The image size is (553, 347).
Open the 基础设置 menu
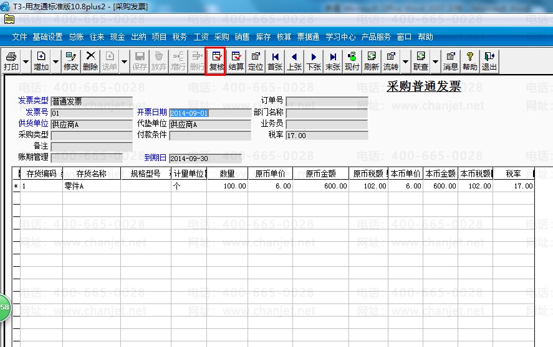(x=47, y=37)
